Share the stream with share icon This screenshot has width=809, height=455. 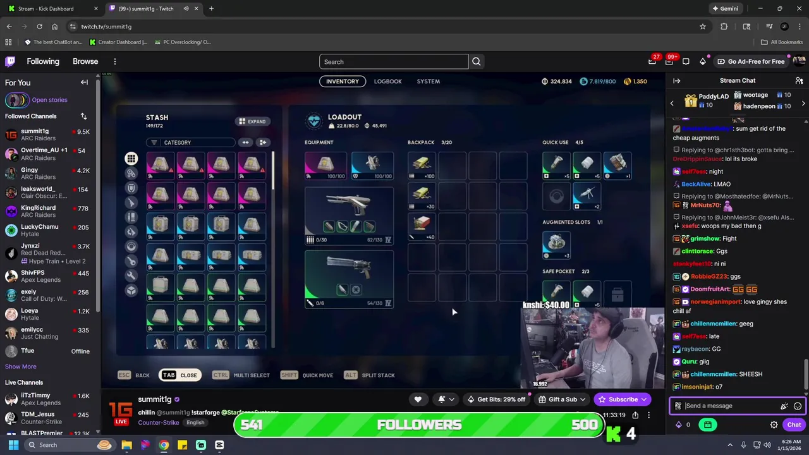635,415
